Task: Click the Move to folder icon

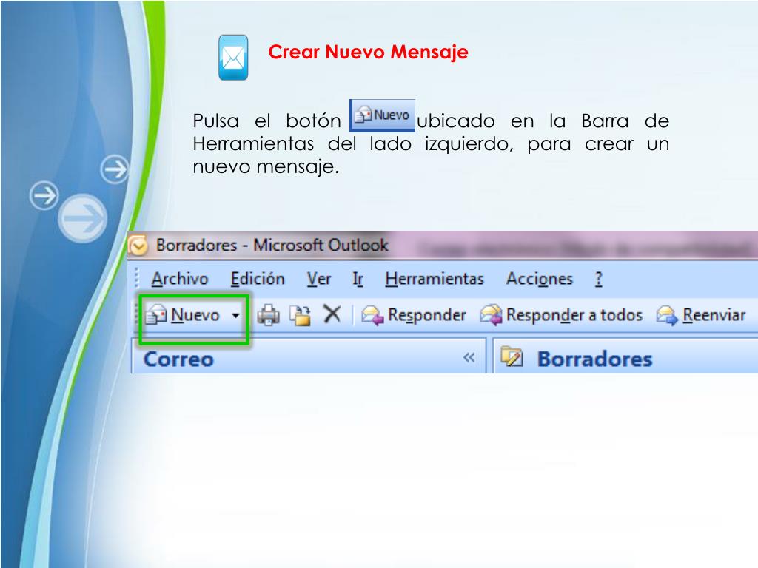Action: [300, 315]
